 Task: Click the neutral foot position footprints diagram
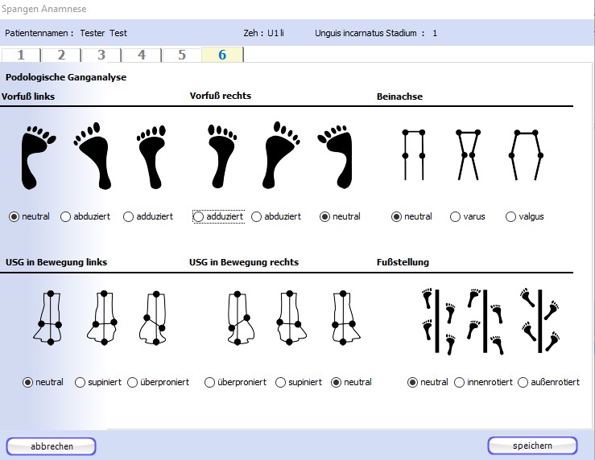(439, 322)
